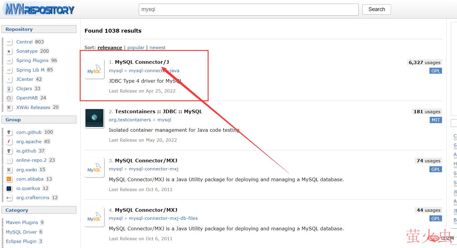Click the Sonatype repository icon

click(9, 51)
